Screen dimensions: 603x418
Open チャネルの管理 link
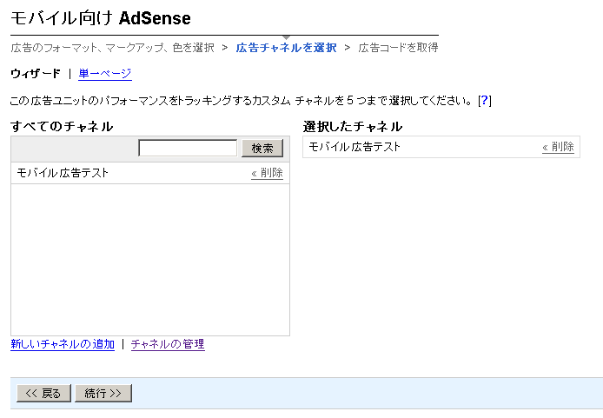tap(168, 344)
